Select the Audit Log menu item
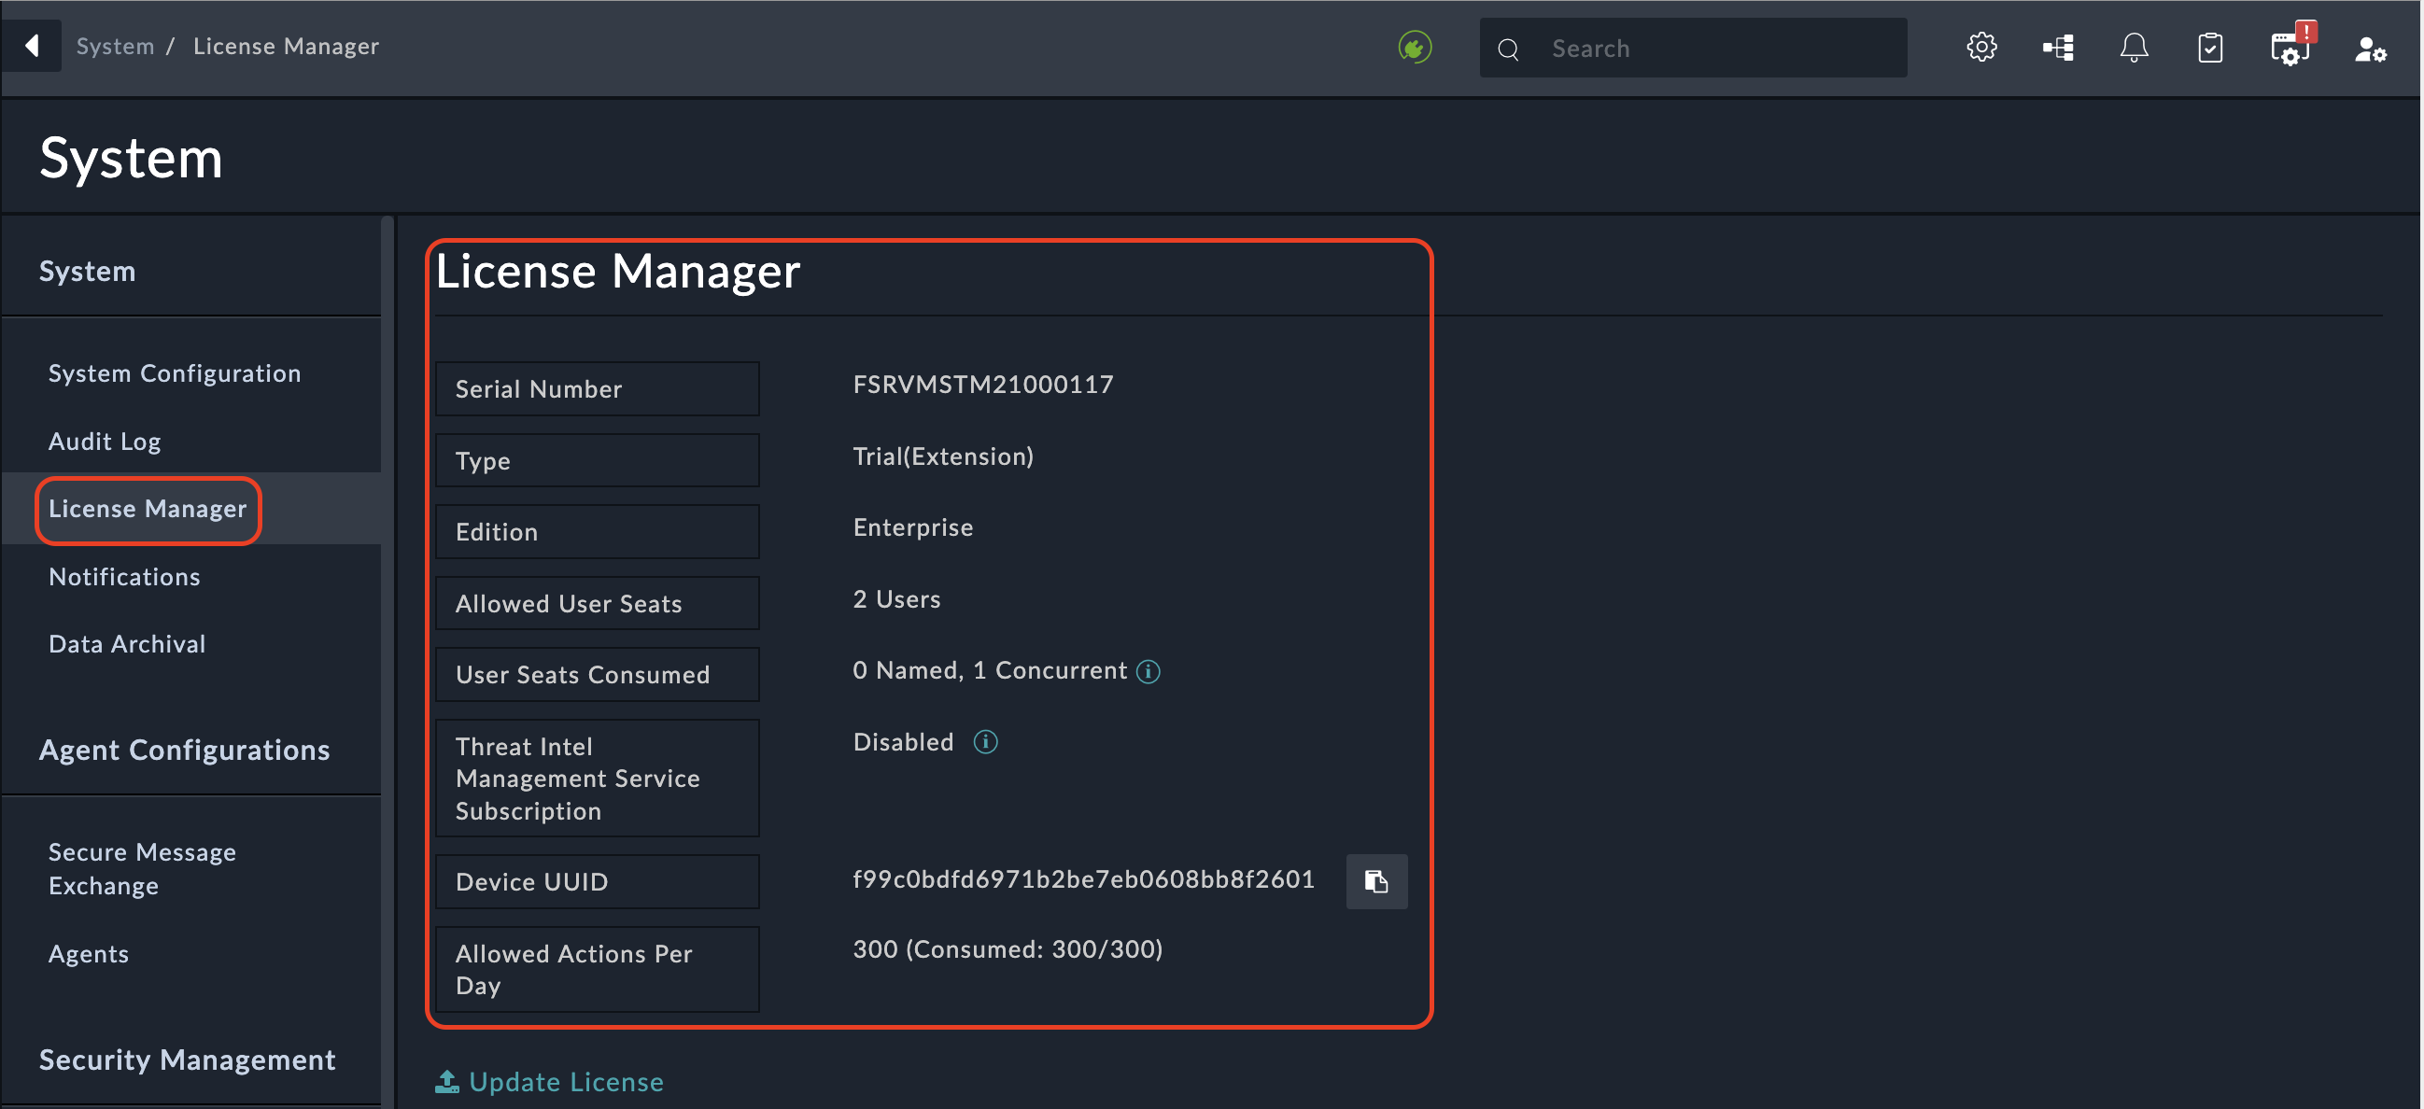Image resolution: width=2424 pixels, height=1109 pixels. (x=106, y=441)
